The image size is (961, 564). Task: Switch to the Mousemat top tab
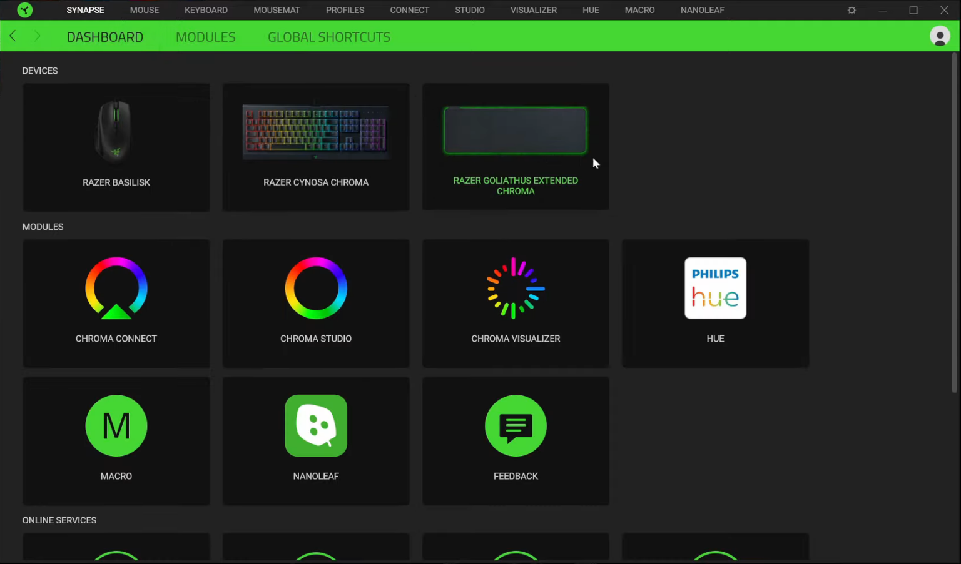tap(277, 10)
